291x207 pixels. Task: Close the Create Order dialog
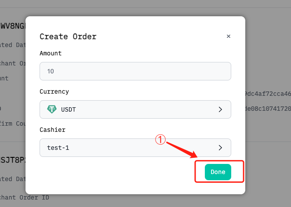click(x=228, y=36)
